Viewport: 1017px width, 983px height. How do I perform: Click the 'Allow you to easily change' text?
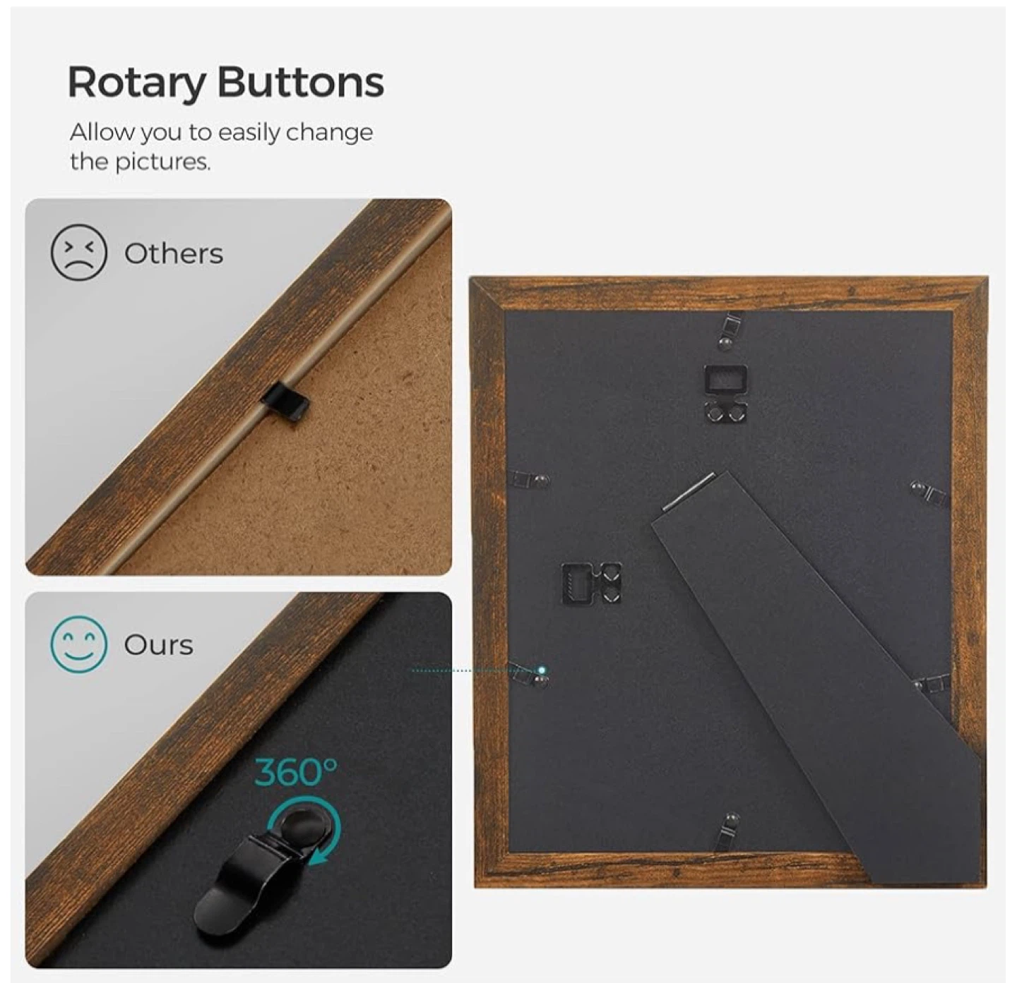(x=221, y=133)
